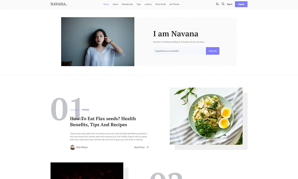Viewport: 298px width, 179px height.
Task: Click the Subscribe button
Action: pos(212,51)
